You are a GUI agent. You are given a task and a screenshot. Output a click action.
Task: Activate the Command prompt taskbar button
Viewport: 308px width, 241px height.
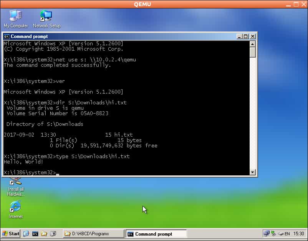coord(156,234)
